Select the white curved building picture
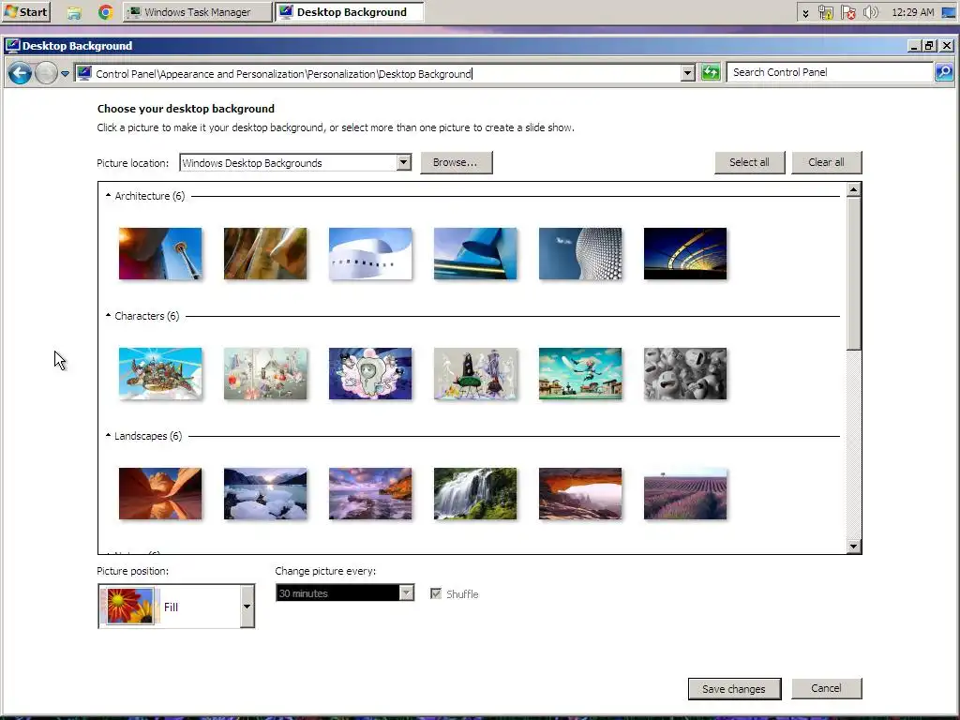This screenshot has width=960, height=720. coord(370,254)
